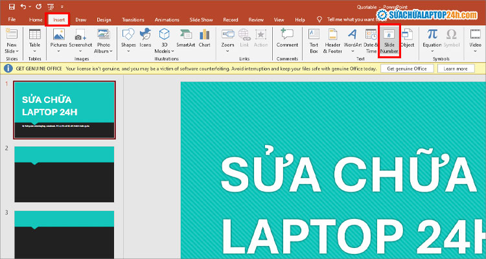Expand the New Slide layout dropdown

point(12,51)
